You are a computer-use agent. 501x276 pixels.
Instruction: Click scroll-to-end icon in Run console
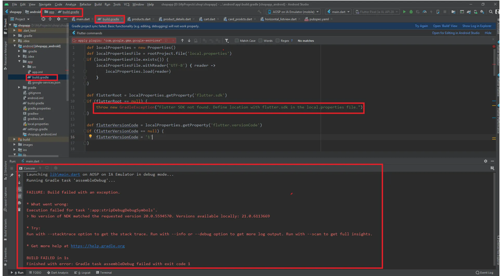point(19,196)
